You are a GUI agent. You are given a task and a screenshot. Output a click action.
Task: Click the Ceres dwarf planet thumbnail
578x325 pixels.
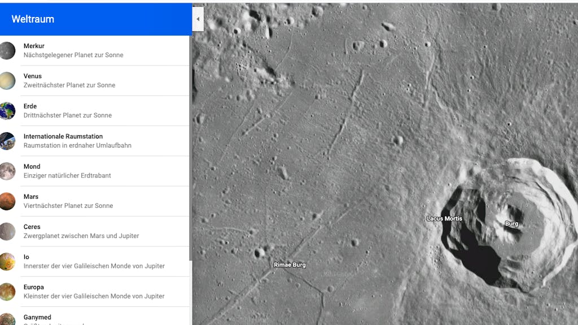(7, 232)
